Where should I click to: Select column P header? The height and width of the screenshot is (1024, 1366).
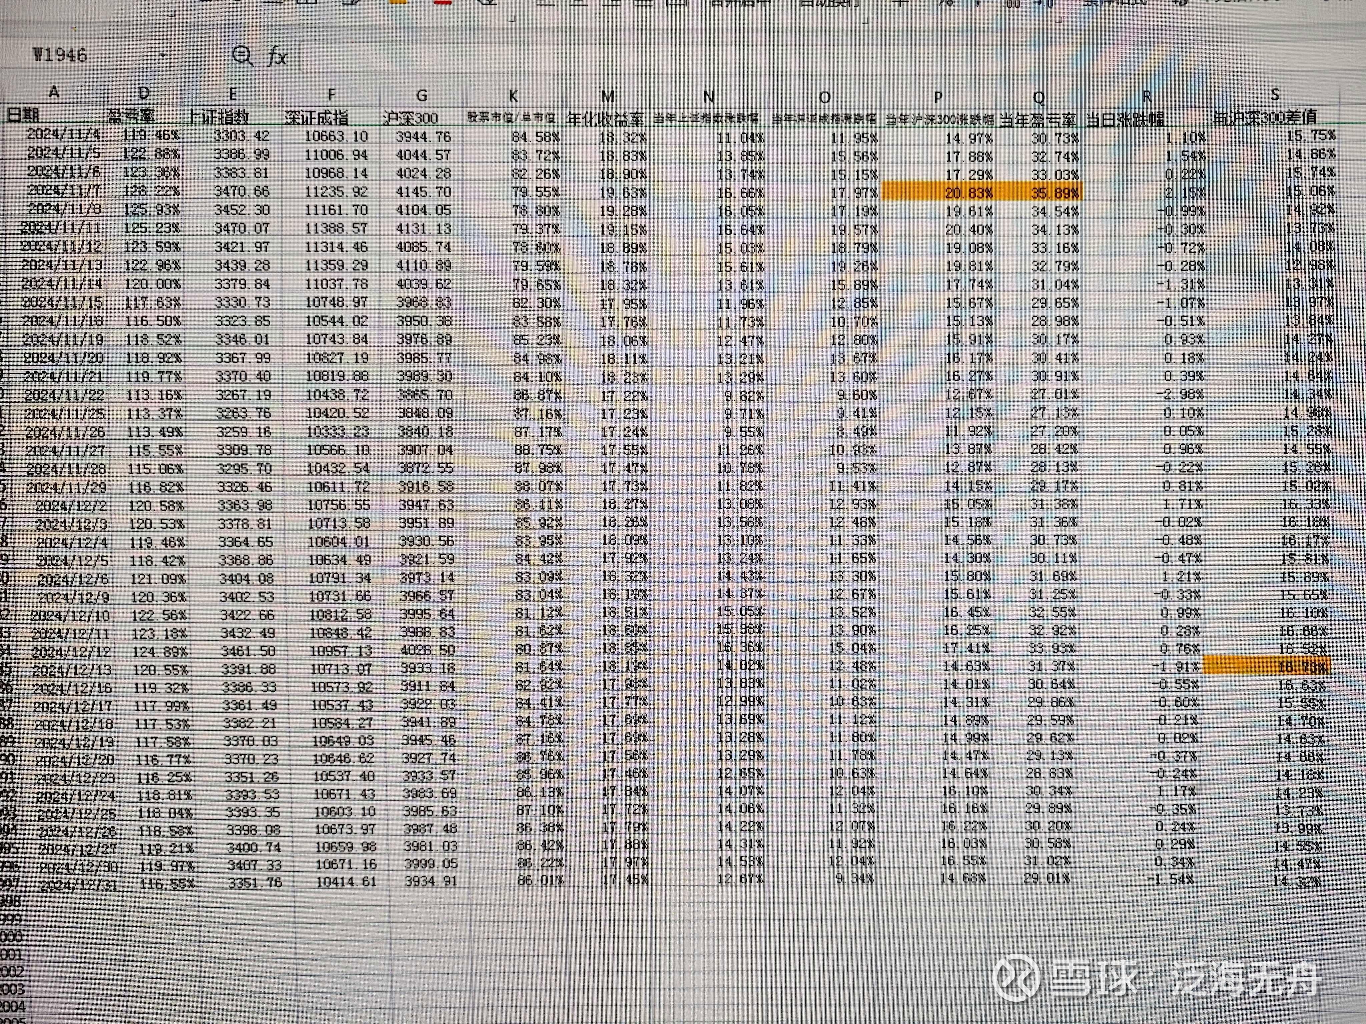pyautogui.click(x=938, y=97)
